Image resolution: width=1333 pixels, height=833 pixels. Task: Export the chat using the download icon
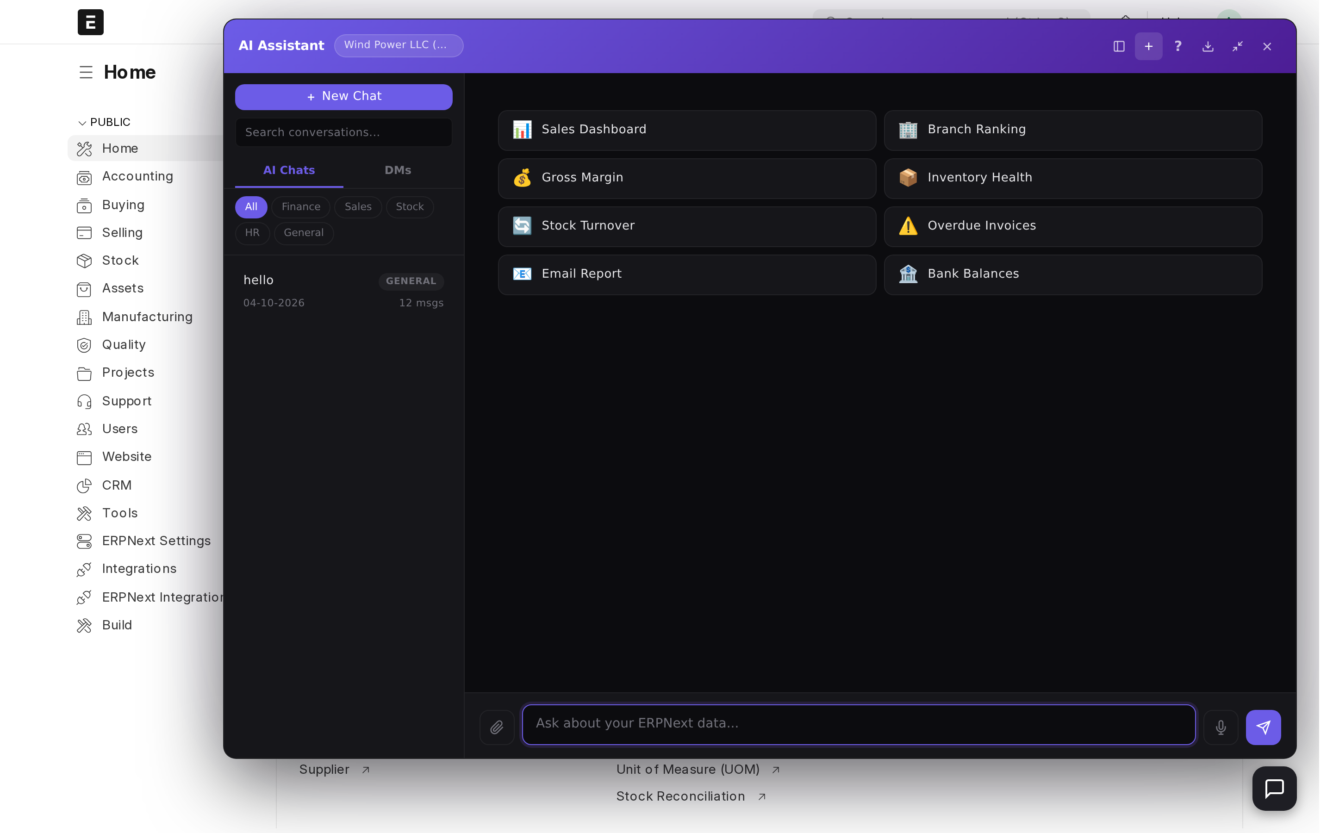(1208, 46)
